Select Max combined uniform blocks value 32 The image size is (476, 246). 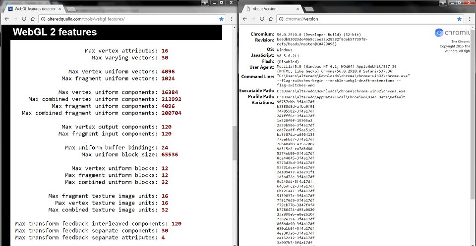coord(165,182)
